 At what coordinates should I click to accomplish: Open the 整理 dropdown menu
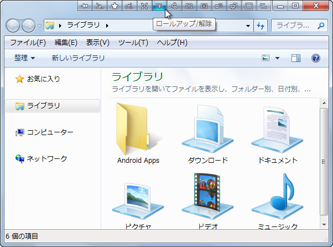point(25,58)
